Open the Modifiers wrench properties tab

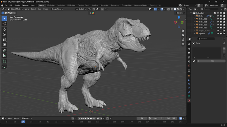click(x=189, y=80)
